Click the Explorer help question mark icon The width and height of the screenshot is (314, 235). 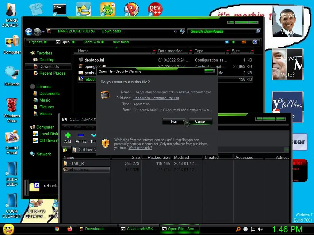coord(255,42)
